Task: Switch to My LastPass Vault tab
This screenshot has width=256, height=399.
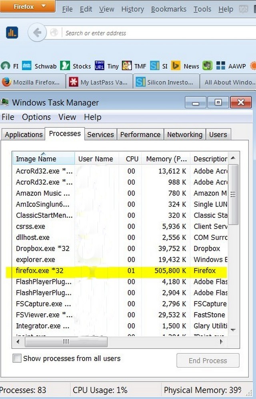Action: [x=99, y=82]
